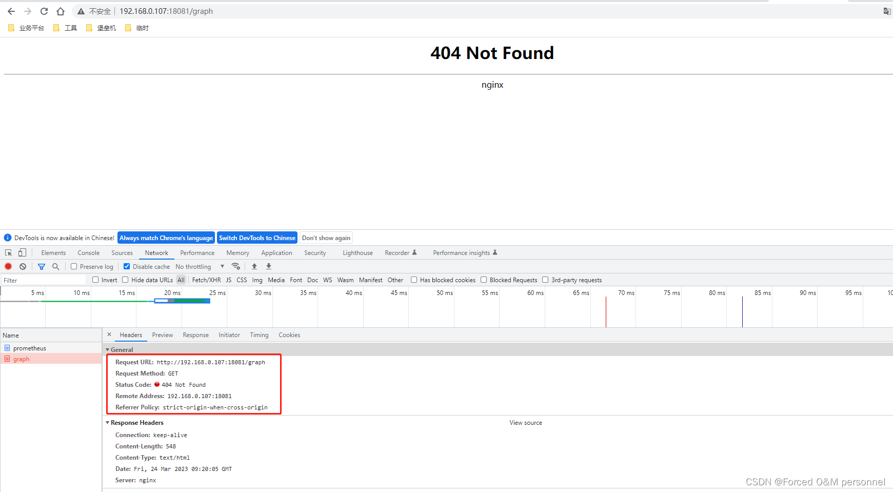Open the Recorder panel
The width and height of the screenshot is (893, 492).
[401, 253]
